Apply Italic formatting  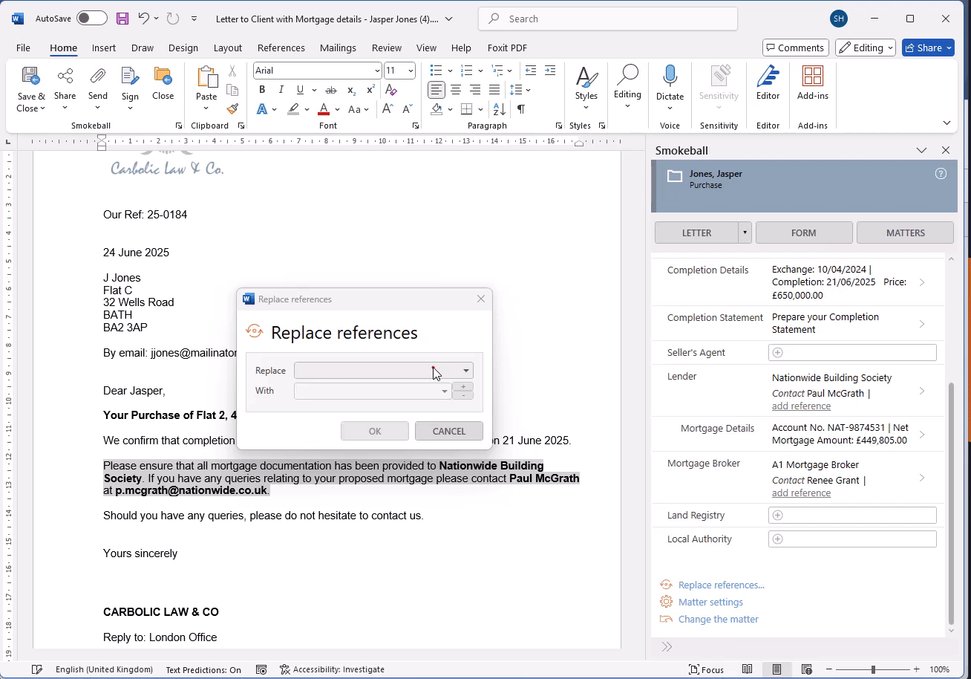(x=281, y=90)
